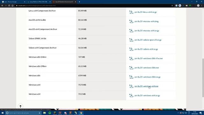Click download icon beside jre-8u251-windows-i586.exe
Screen dimensions: 204x115
131,67
